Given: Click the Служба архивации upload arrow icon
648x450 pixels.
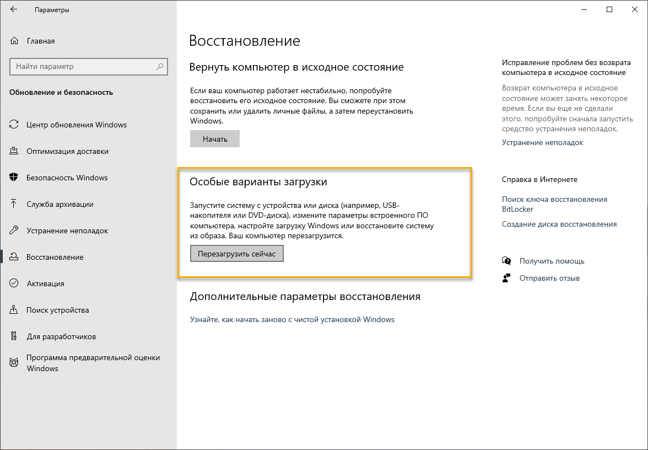Looking at the screenshot, I should 14,204.
